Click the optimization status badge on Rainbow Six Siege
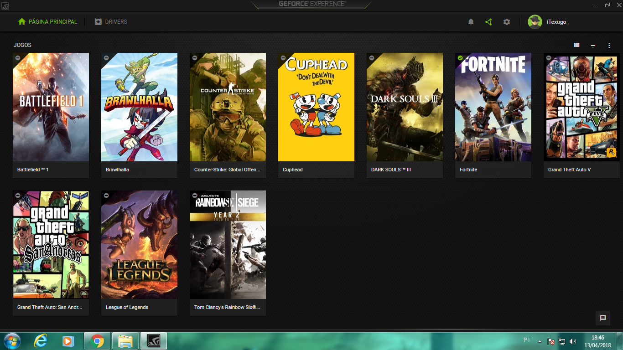Viewport: 623px width, 350px height. pos(194,196)
